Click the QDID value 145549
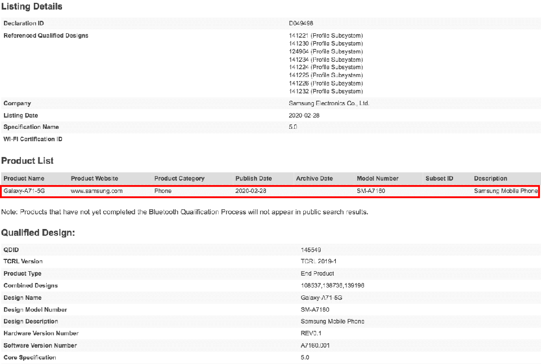 311,250
